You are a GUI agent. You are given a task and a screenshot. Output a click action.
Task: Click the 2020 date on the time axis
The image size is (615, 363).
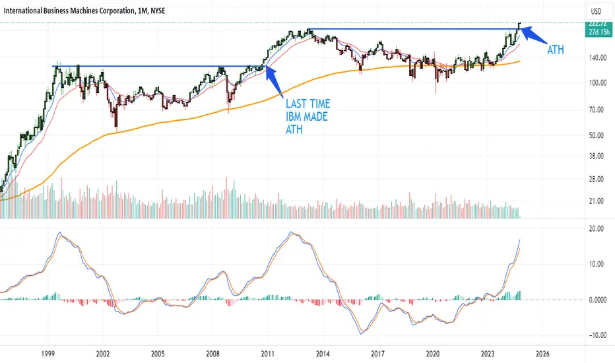click(x=433, y=354)
